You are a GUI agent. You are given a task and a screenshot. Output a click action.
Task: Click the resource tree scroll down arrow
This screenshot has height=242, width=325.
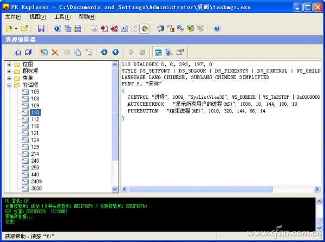pyautogui.click(x=115, y=189)
